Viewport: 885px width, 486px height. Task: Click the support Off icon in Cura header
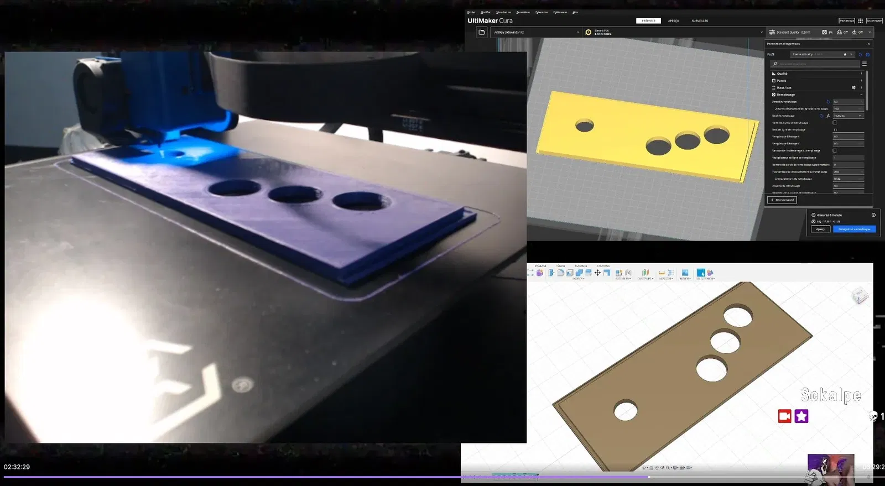pyautogui.click(x=839, y=32)
